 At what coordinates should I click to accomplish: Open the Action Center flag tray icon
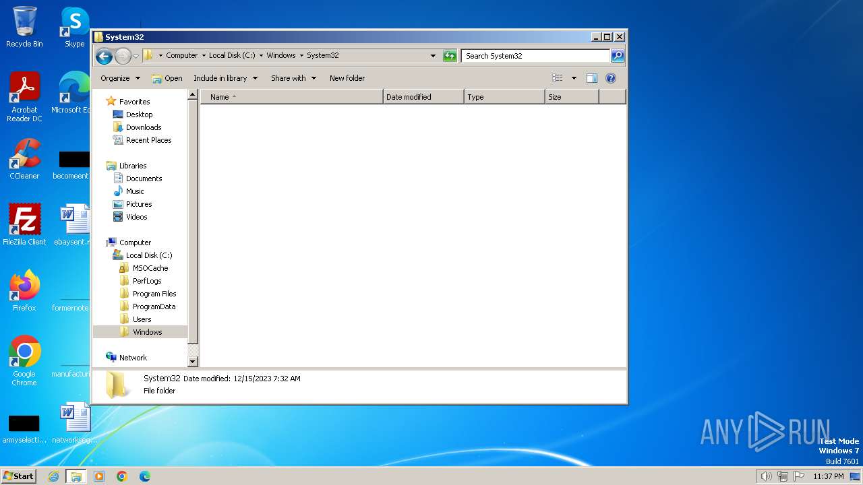[799, 476]
